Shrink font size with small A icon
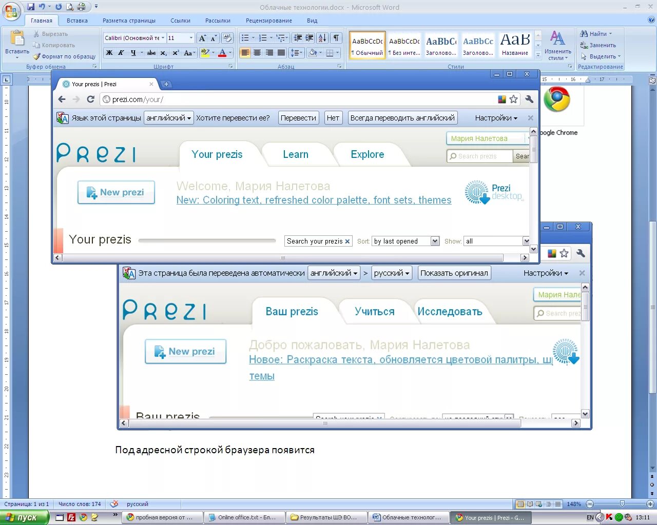 214,38
